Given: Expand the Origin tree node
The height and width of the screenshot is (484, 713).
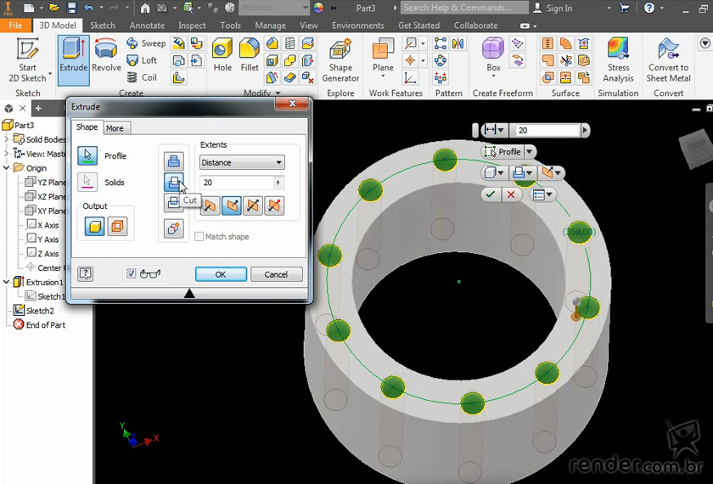Looking at the screenshot, I should (x=7, y=168).
